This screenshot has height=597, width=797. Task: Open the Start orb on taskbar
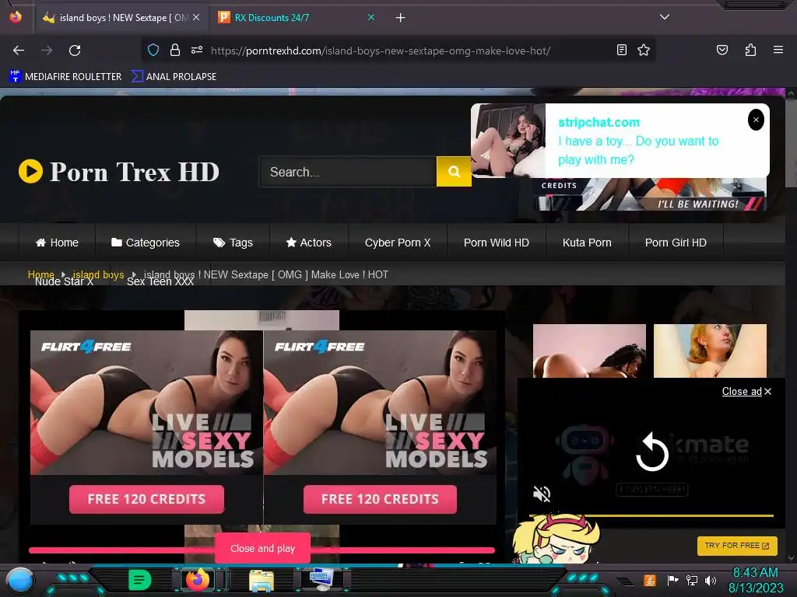[x=19, y=580]
